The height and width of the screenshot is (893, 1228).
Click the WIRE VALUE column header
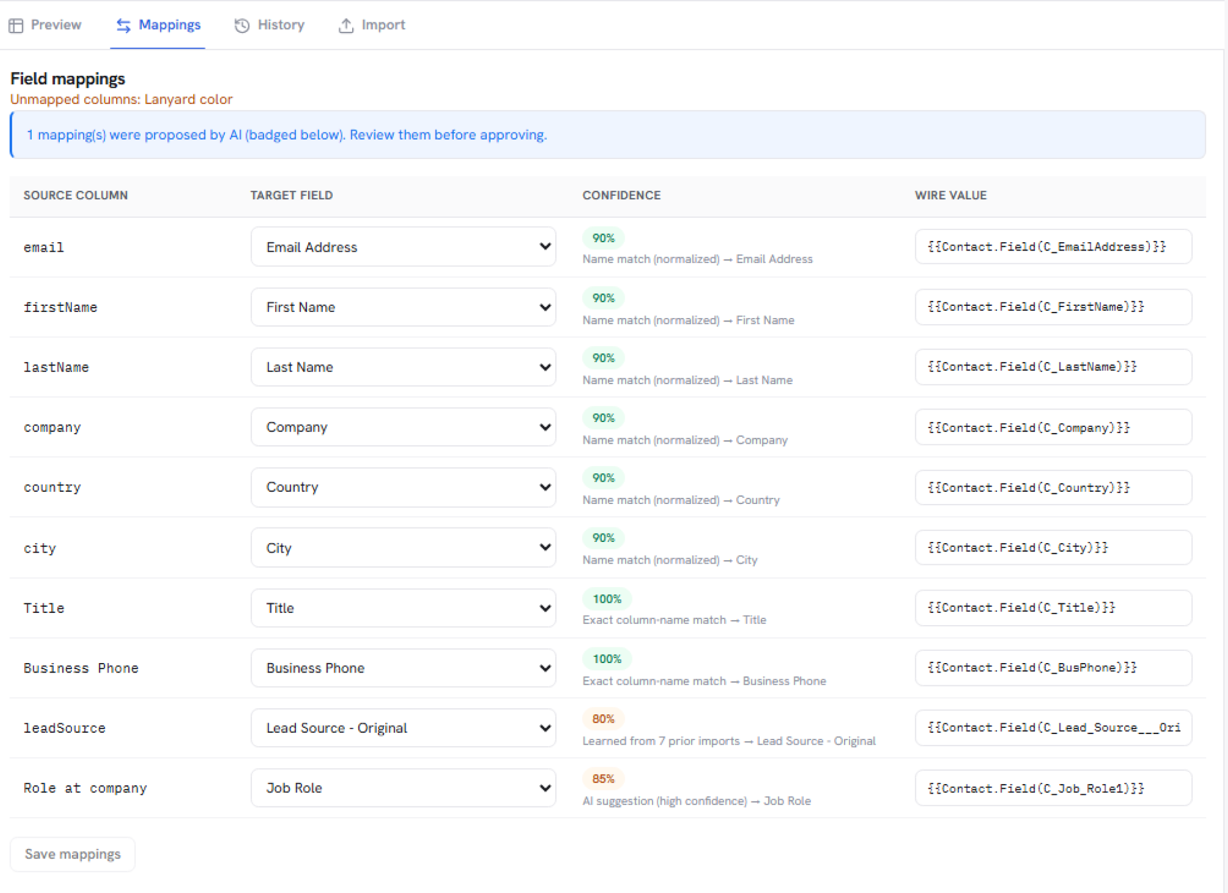pyautogui.click(x=951, y=195)
